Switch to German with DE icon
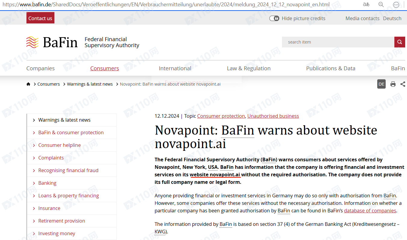The image size is (407, 240). coord(381,84)
